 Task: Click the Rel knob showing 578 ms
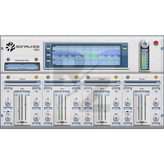(36, 119)
